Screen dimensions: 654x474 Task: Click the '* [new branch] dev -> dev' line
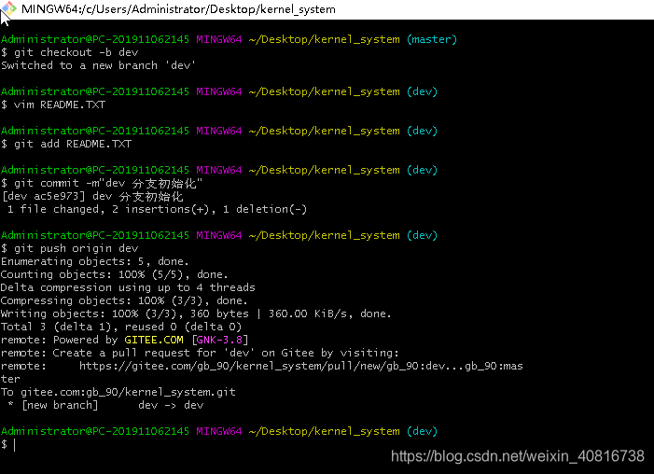pos(105,405)
